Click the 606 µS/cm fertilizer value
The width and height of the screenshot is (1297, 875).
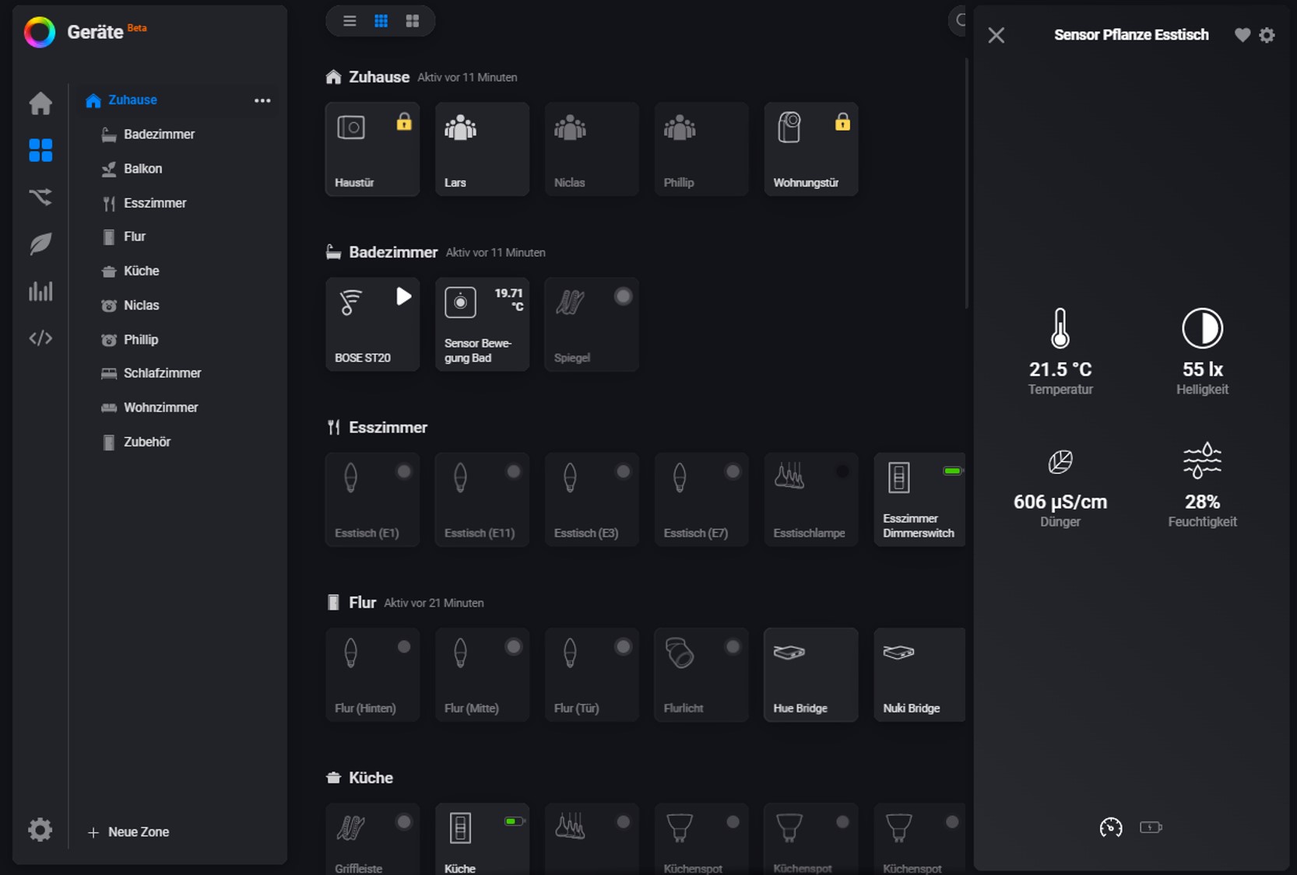1060,502
